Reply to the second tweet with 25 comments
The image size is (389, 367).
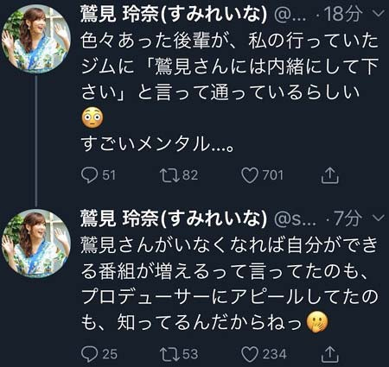(89, 354)
